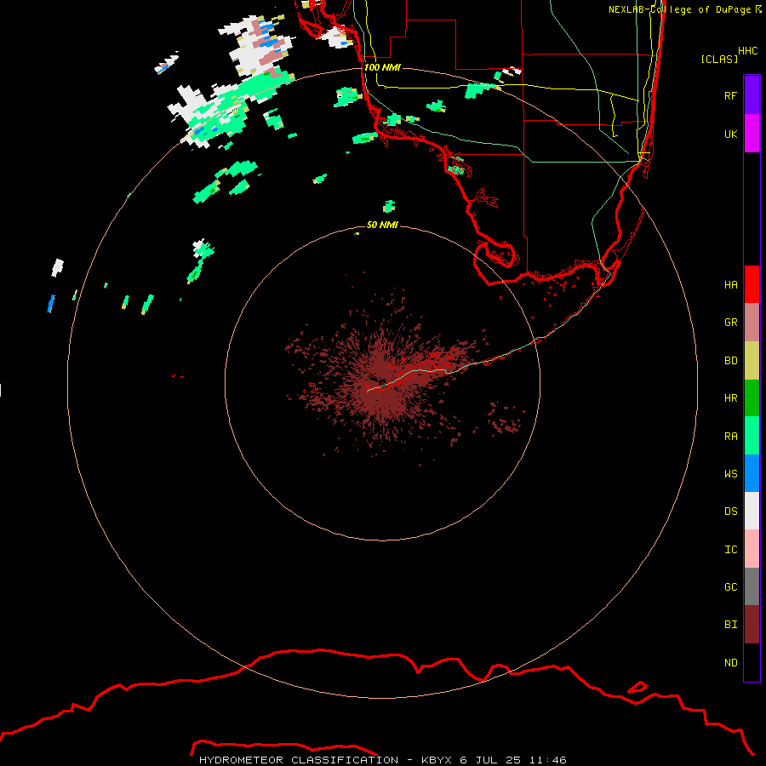
Task: Click the HYDROMETEOR CLASSIFICATION title text
Action: tap(299, 760)
